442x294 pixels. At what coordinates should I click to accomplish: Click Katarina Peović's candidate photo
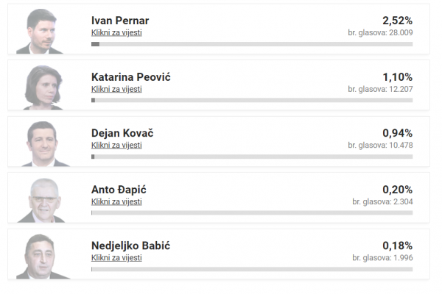43,87
